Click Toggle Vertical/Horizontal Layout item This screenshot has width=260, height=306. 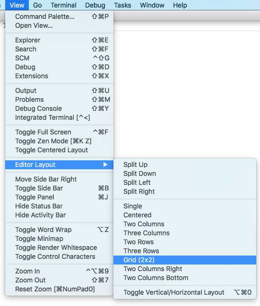(x=185, y=292)
